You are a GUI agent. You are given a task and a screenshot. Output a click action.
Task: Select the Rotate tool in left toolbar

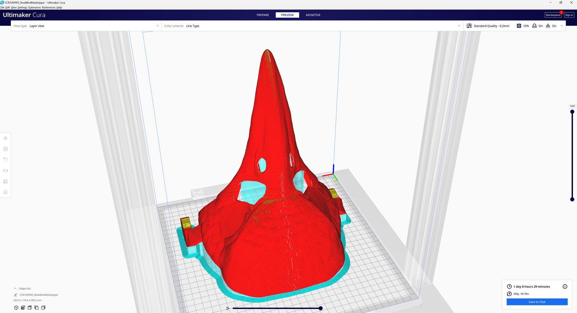click(x=5, y=160)
